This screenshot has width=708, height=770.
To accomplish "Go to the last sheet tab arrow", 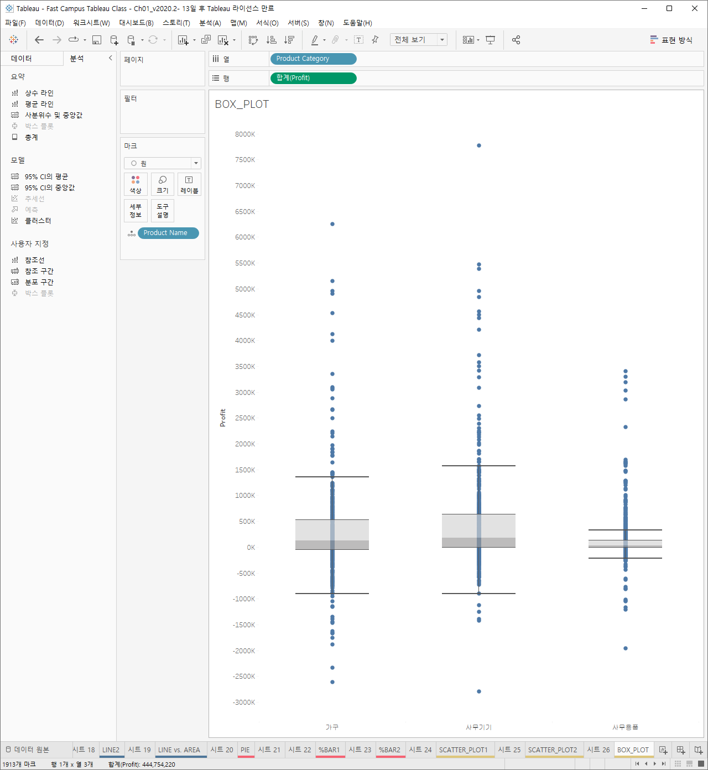I will click(664, 764).
